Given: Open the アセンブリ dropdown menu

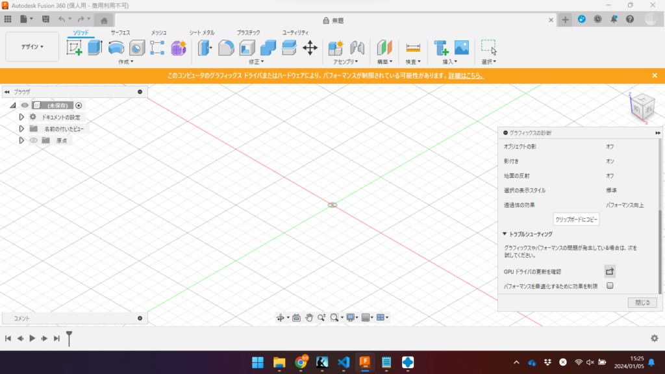Looking at the screenshot, I should pos(345,62).
